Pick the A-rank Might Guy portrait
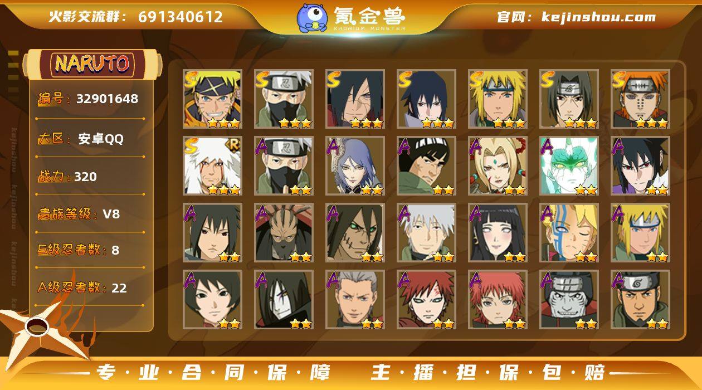Viewport: 702px width, 390px height. click(426, 166)
